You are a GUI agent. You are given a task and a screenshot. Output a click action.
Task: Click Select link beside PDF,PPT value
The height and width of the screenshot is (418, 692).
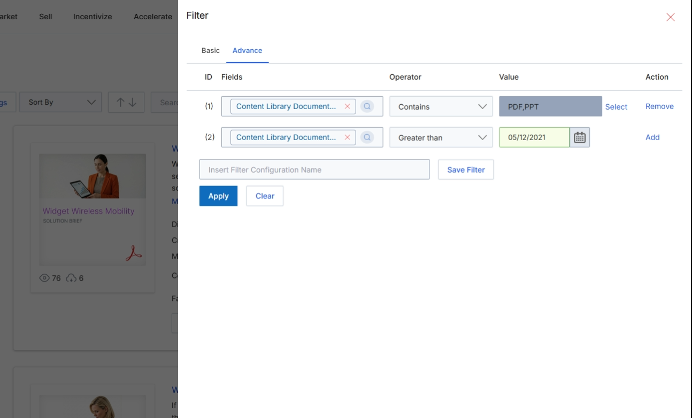point(616,107)
